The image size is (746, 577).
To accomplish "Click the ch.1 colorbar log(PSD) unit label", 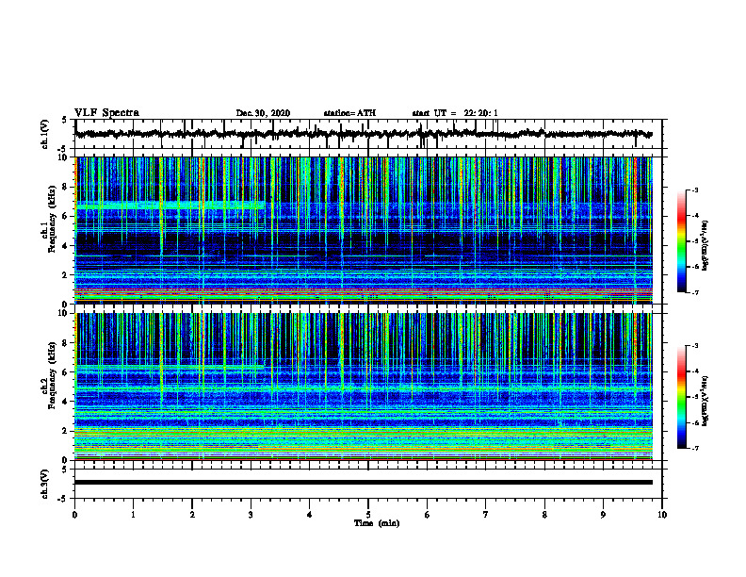I will click(705, 246).
